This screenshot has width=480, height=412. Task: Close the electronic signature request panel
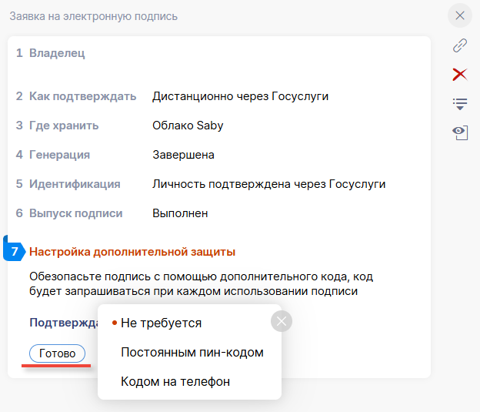(x=460, y=15)
